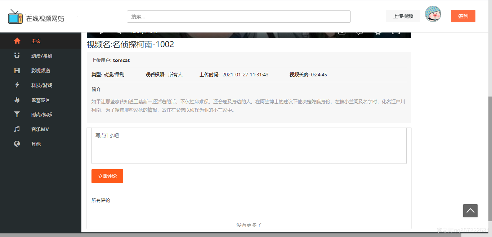Mute the video player volume
The image size is (492, 237).
[x=119, y=32]
